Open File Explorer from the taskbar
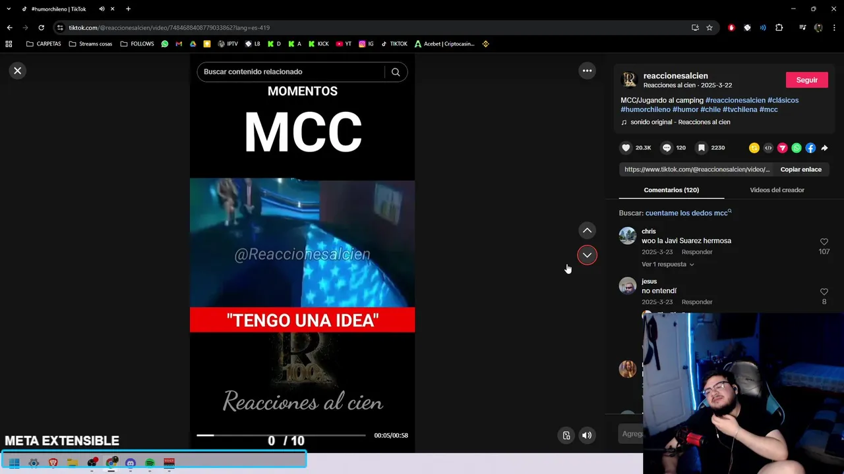Viewport: 844px width, 474px height. point(73,463)
